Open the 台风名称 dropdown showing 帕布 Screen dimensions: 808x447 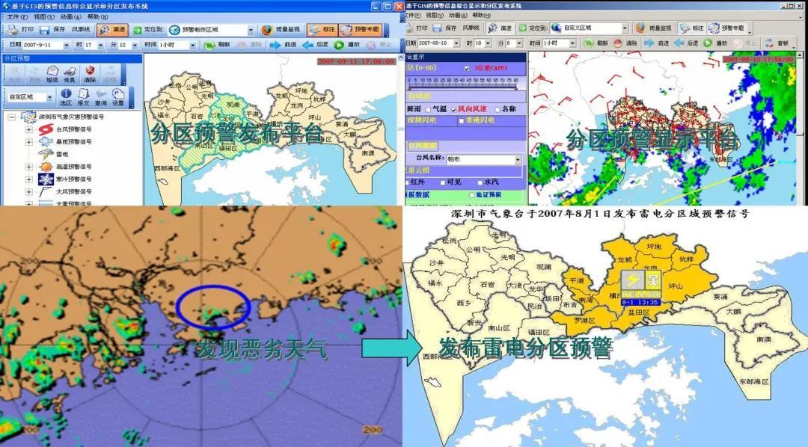pos(517,159)
